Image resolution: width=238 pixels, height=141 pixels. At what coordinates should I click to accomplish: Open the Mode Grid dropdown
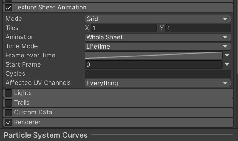coord(157,19)
